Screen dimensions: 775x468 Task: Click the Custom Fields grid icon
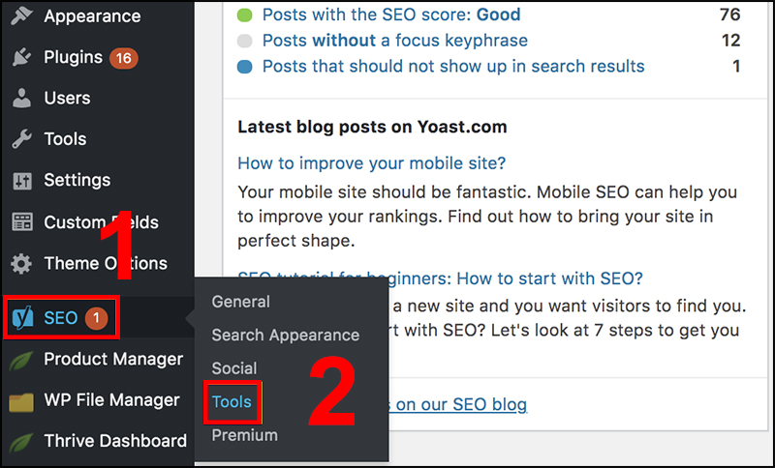pos(21,222)
